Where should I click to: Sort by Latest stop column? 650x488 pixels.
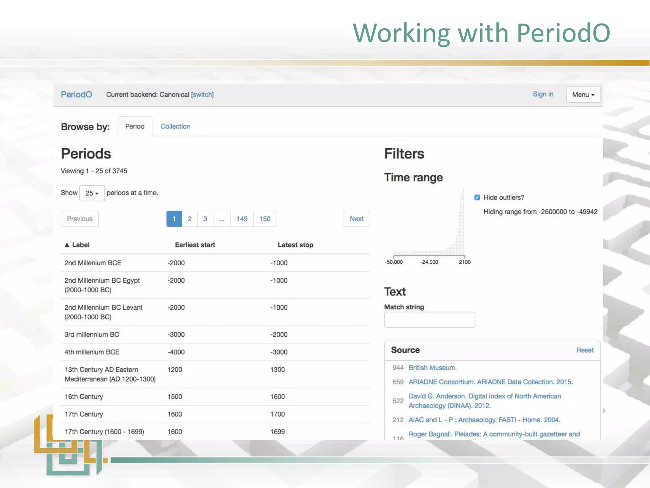(295, 245)
